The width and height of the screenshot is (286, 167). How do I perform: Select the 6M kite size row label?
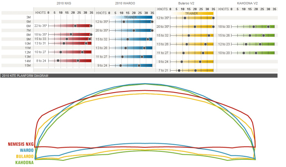(29, 26)
